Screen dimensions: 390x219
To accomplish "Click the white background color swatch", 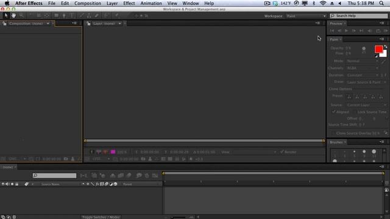I will point(385,54).
